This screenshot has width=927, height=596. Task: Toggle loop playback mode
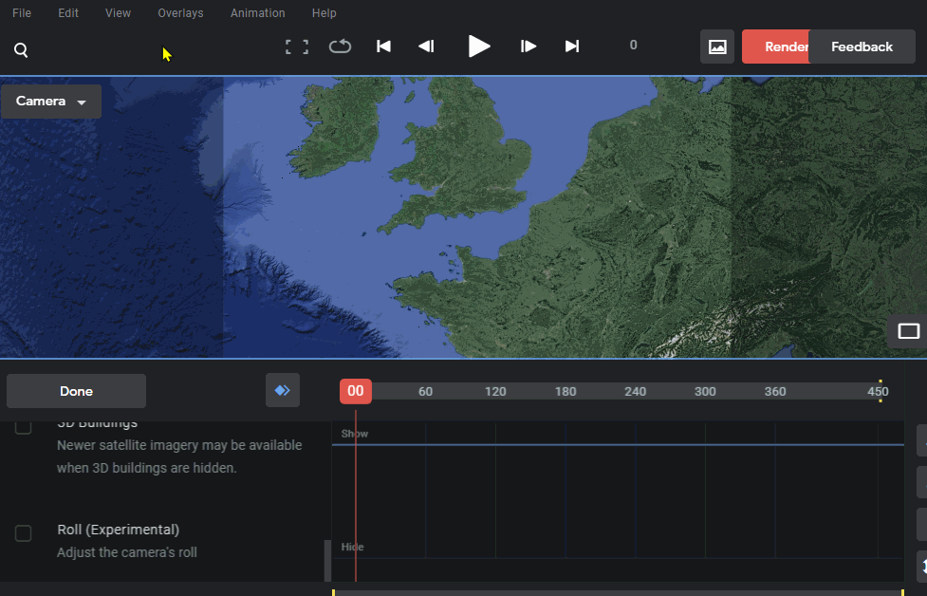pos(340,46)
